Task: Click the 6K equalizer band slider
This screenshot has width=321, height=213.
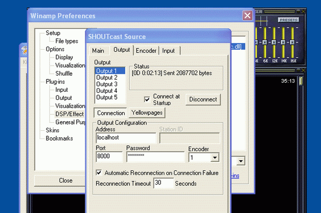Action: [265, 42]
